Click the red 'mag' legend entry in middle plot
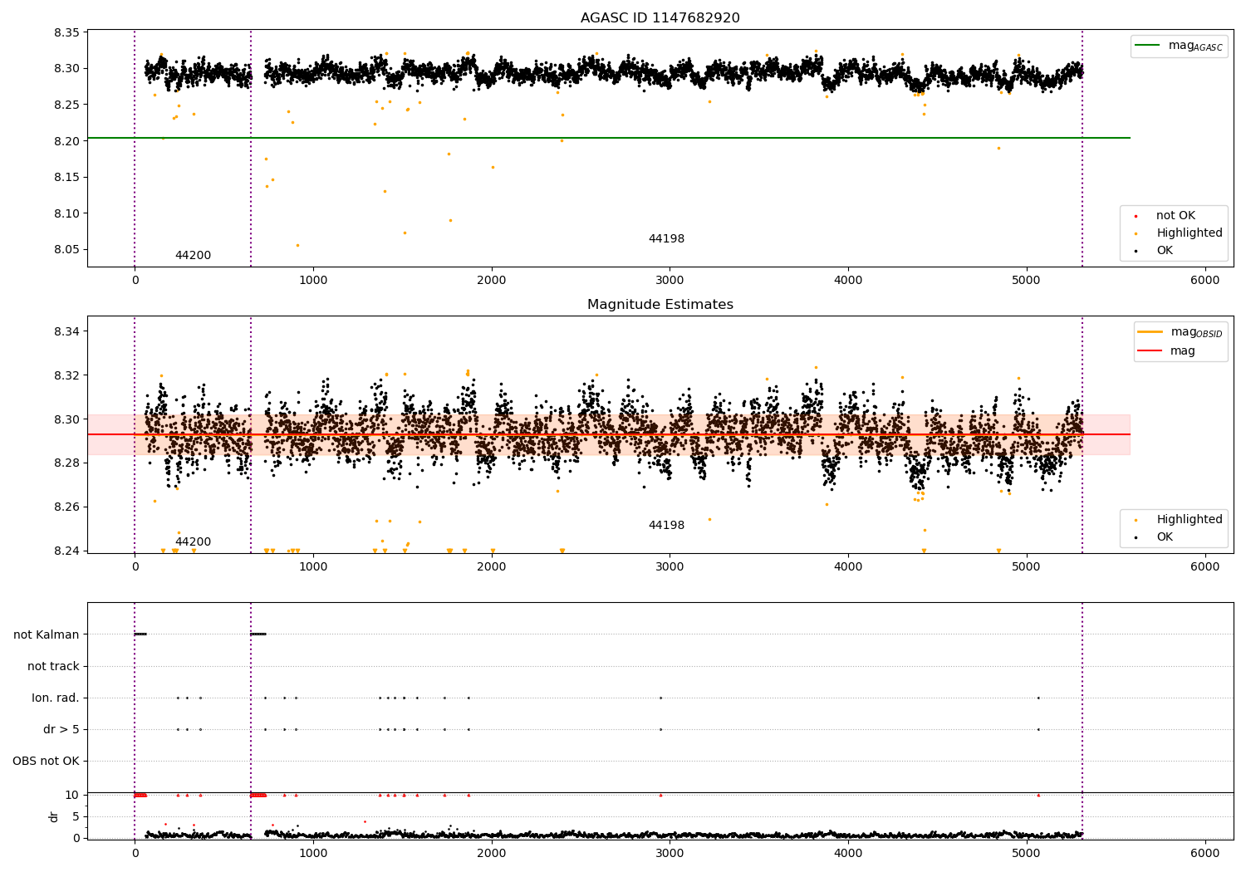 point(1167,351)
